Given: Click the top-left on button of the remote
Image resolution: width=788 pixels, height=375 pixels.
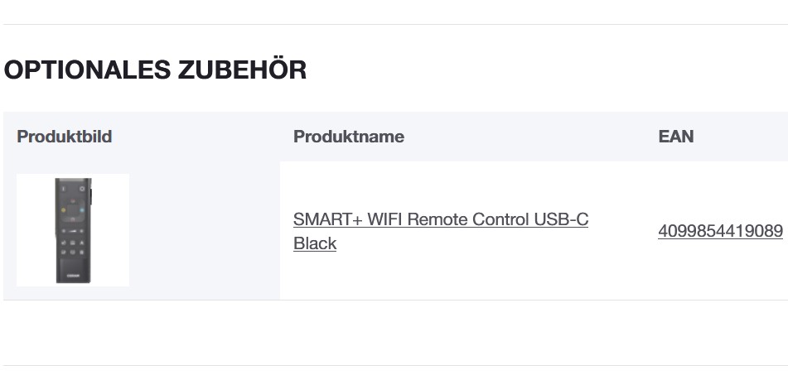Looking at the screenshot, I should (x=64, y=190).
